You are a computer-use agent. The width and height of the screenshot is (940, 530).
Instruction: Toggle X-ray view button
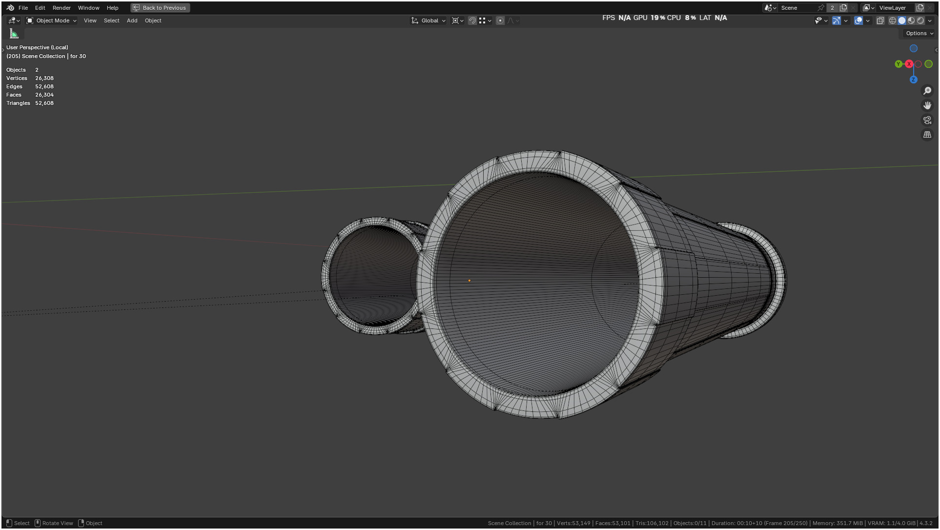click(x=880, y=20)
